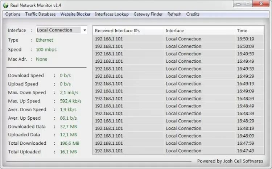Open the Traffic Database menu
The image size is (272, 169).
[40, 14]
